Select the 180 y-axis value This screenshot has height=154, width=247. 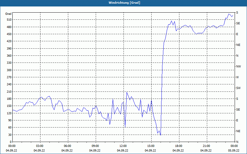click(x=9, y=99)
